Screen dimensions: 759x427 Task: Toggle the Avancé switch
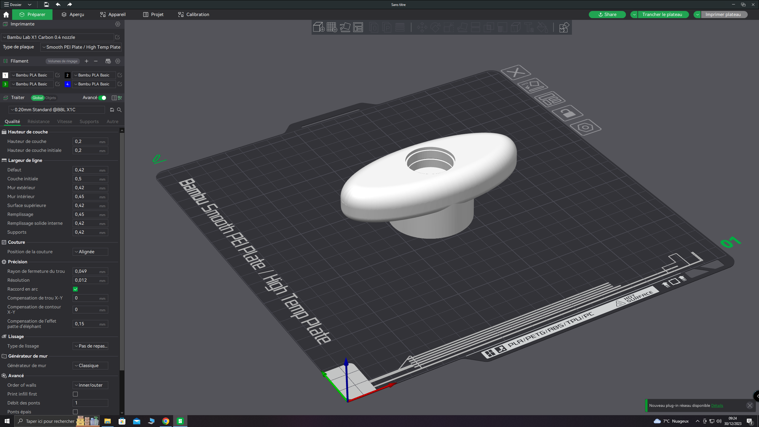click(103, 98)
